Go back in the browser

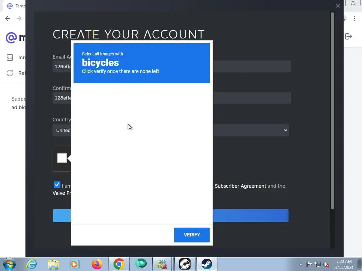pos(8,18)
